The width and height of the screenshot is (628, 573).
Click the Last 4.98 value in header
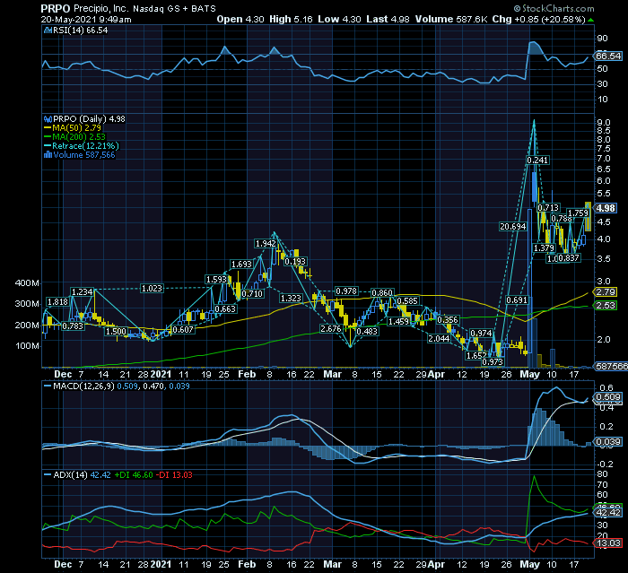(x=388, y=19)
